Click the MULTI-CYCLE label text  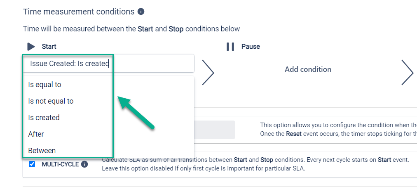coord(60,164)
